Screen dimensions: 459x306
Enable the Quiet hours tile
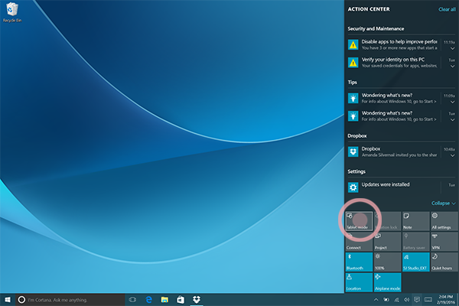click(x=444, y=262)
